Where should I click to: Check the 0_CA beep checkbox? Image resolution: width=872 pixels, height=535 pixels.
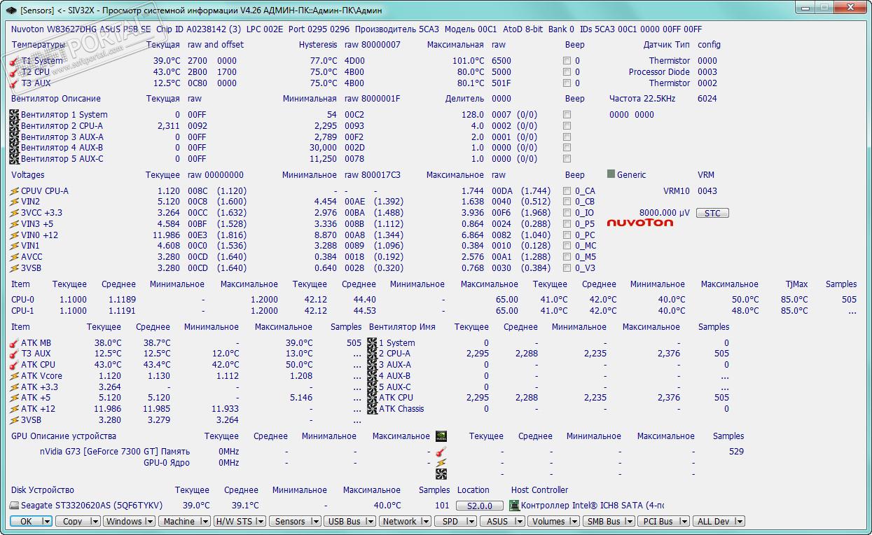pos(567,191)
